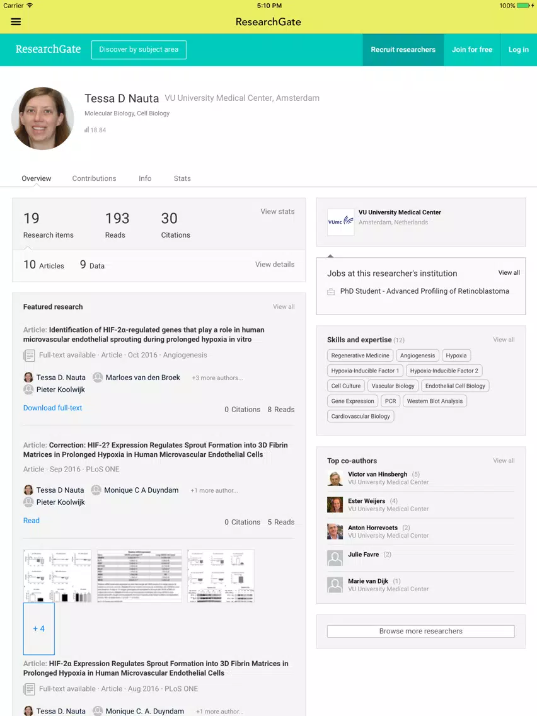Open Victor van Hinsbergh's co-author photo
Screen dimensions: 537x716
(335, 478)
